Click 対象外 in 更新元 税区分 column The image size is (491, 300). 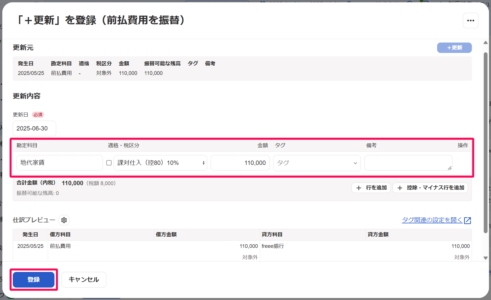point(104,73)
